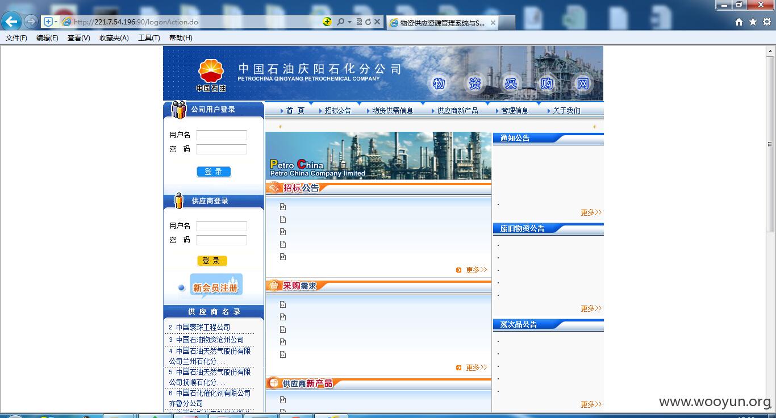Image resolution: width=776 pixels, height=418 pixels.
Task: Click the page vertical scrollbar thumb
Action: click(770, 144)
